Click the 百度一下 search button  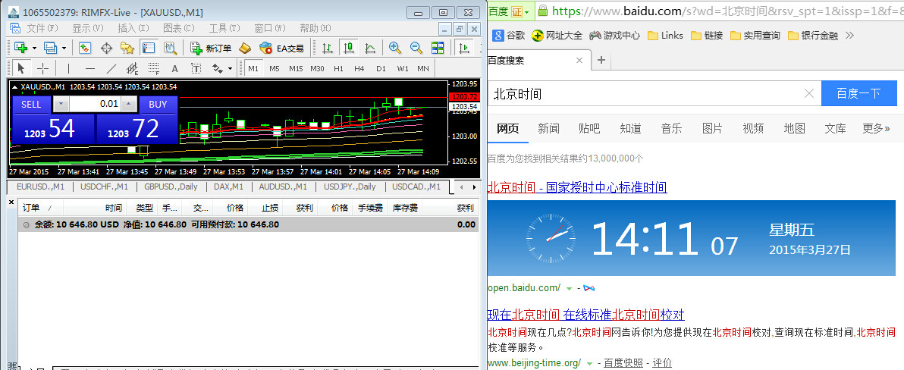(x=858, y=94)
